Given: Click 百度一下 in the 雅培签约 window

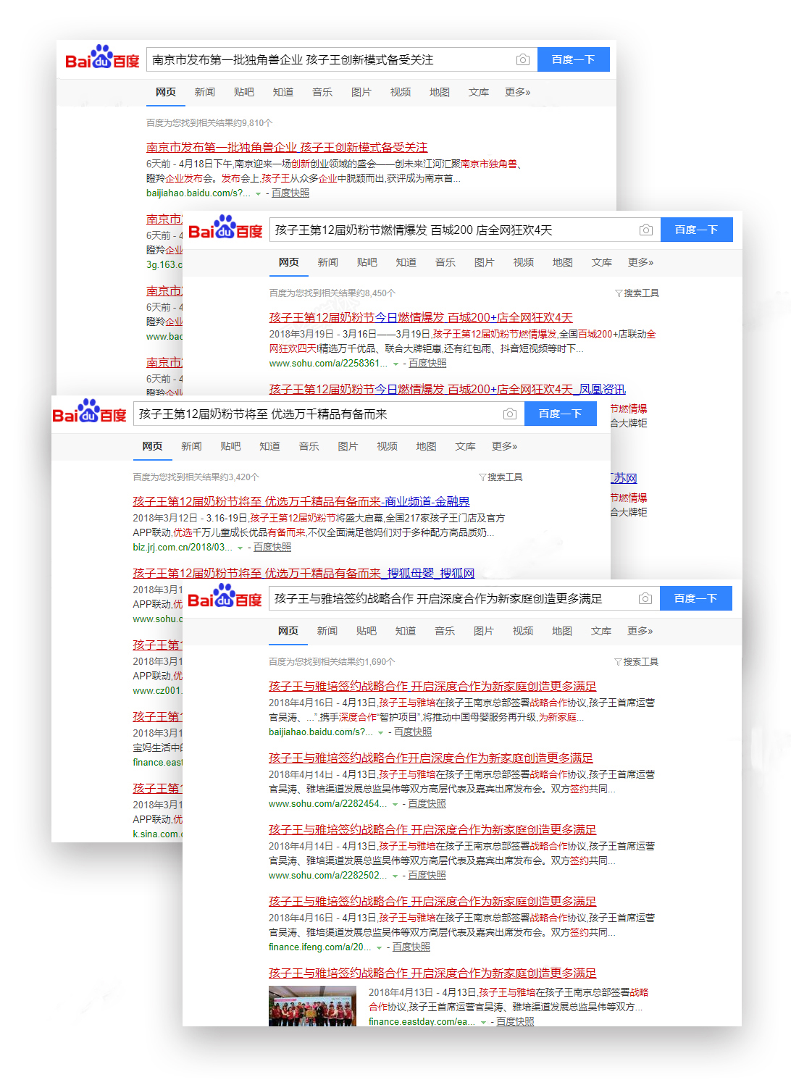Looking at the screenshot, I should (695, 598).
